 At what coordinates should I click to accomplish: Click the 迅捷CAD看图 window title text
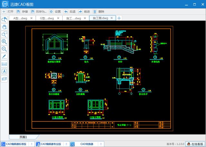pos(22,5)
